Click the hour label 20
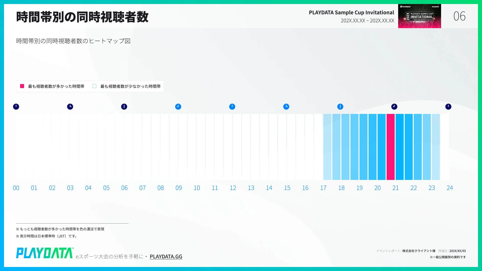 (378, 188)
